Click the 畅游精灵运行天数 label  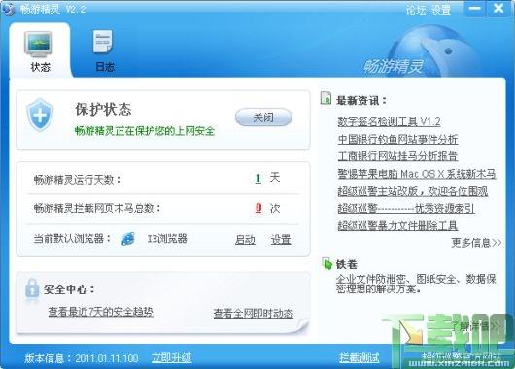pos(78,180)
